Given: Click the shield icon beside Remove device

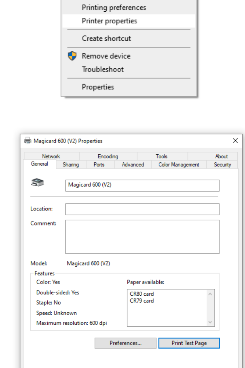Looking at the screenshot, I should pos(72,56).
